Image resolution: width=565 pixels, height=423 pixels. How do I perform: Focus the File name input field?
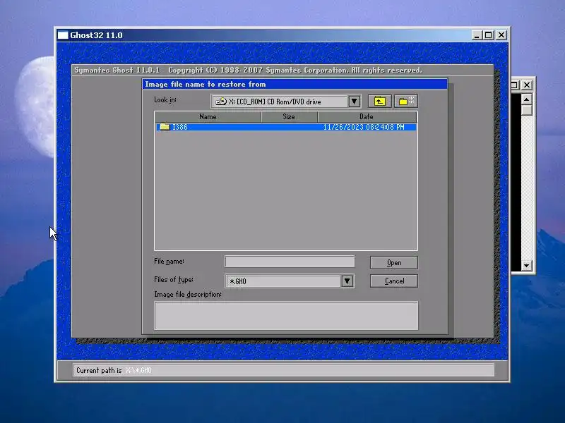[x=290, y=262]
